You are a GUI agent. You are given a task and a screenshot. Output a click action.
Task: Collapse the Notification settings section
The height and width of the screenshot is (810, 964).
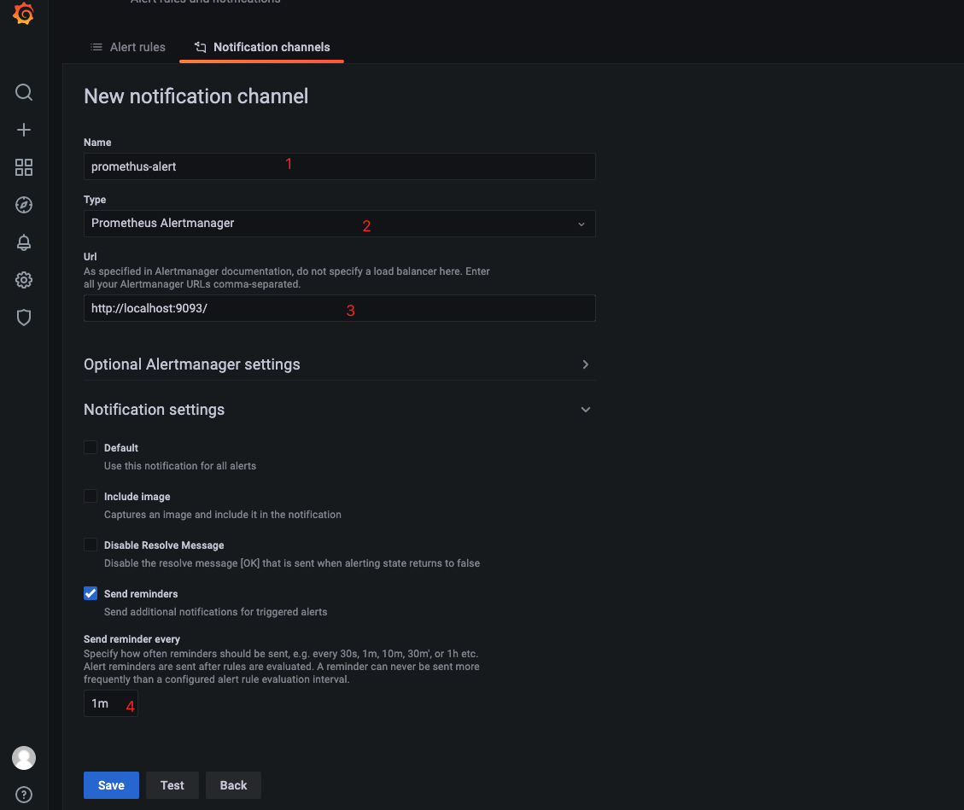[x=339, y=410]
